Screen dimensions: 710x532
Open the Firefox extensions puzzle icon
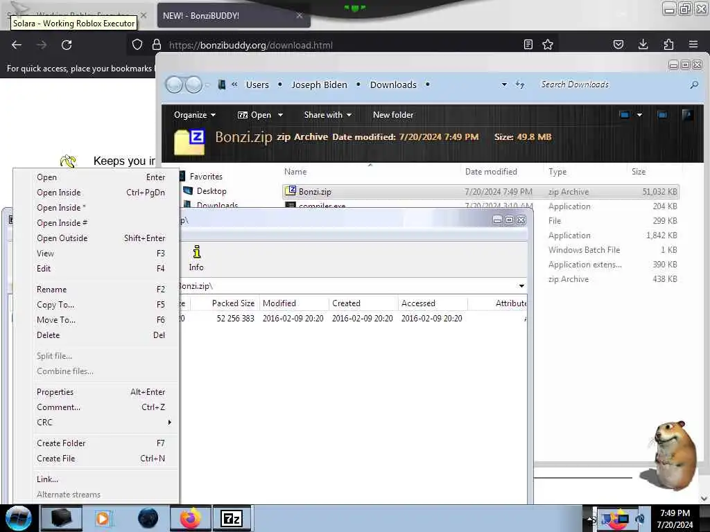click(x=668, y=44)
